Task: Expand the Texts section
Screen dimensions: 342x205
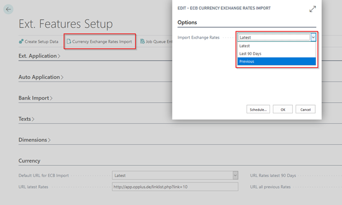Action: [x=26, y=119]
